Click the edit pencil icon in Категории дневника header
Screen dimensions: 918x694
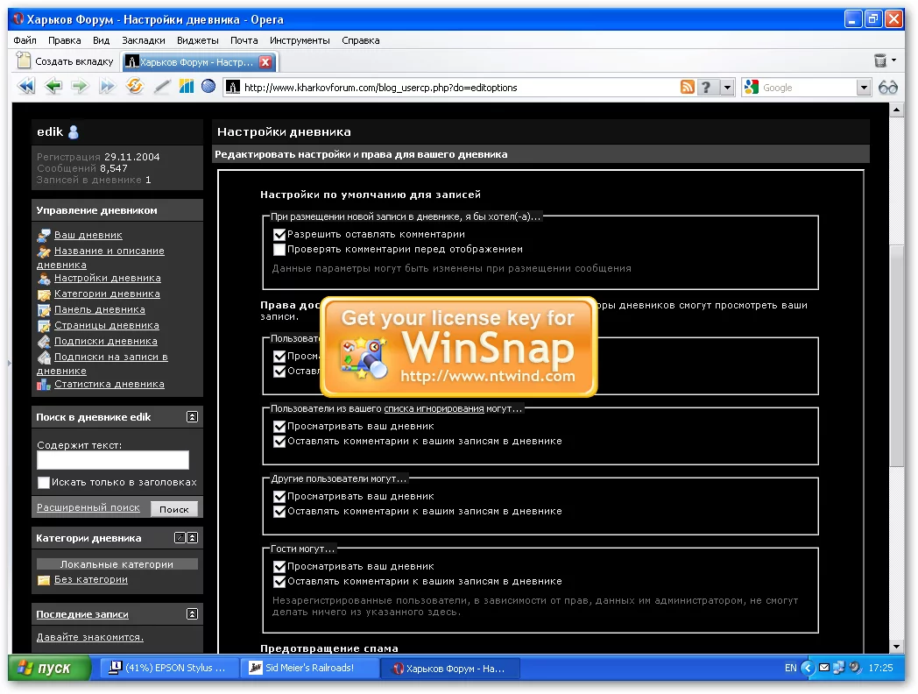pyautogui.click(x=180, y=538)
